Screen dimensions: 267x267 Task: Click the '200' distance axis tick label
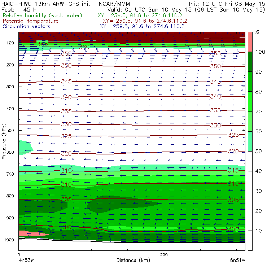pyautogui.click(x=164, y=255)
